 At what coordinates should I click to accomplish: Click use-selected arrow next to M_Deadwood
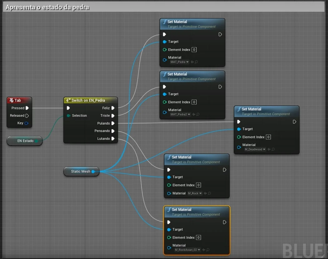pyautogui.click(x=269, y=149)
